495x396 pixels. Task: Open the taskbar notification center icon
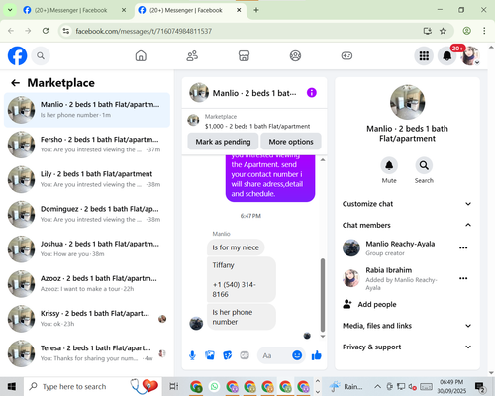click(x=479, y=386)
